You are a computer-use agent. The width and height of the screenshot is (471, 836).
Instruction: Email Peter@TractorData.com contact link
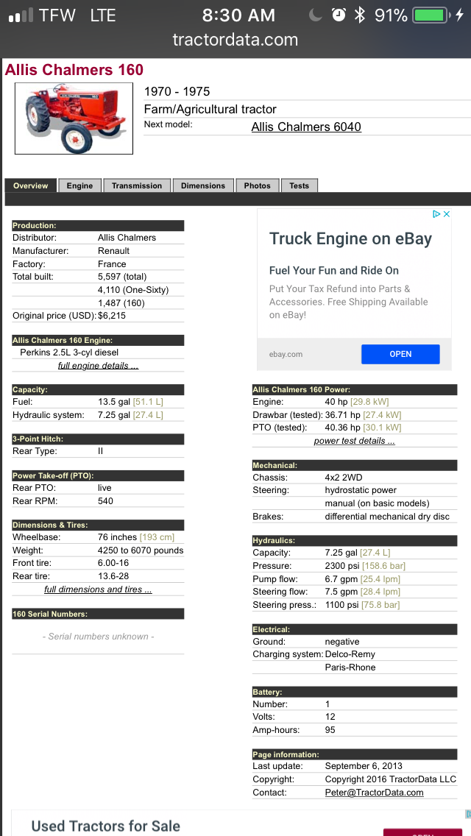click(x=374, y=793)
